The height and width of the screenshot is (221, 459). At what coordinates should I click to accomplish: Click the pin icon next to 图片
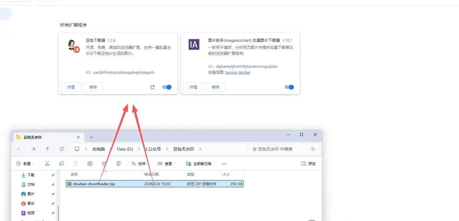[53, 194]
